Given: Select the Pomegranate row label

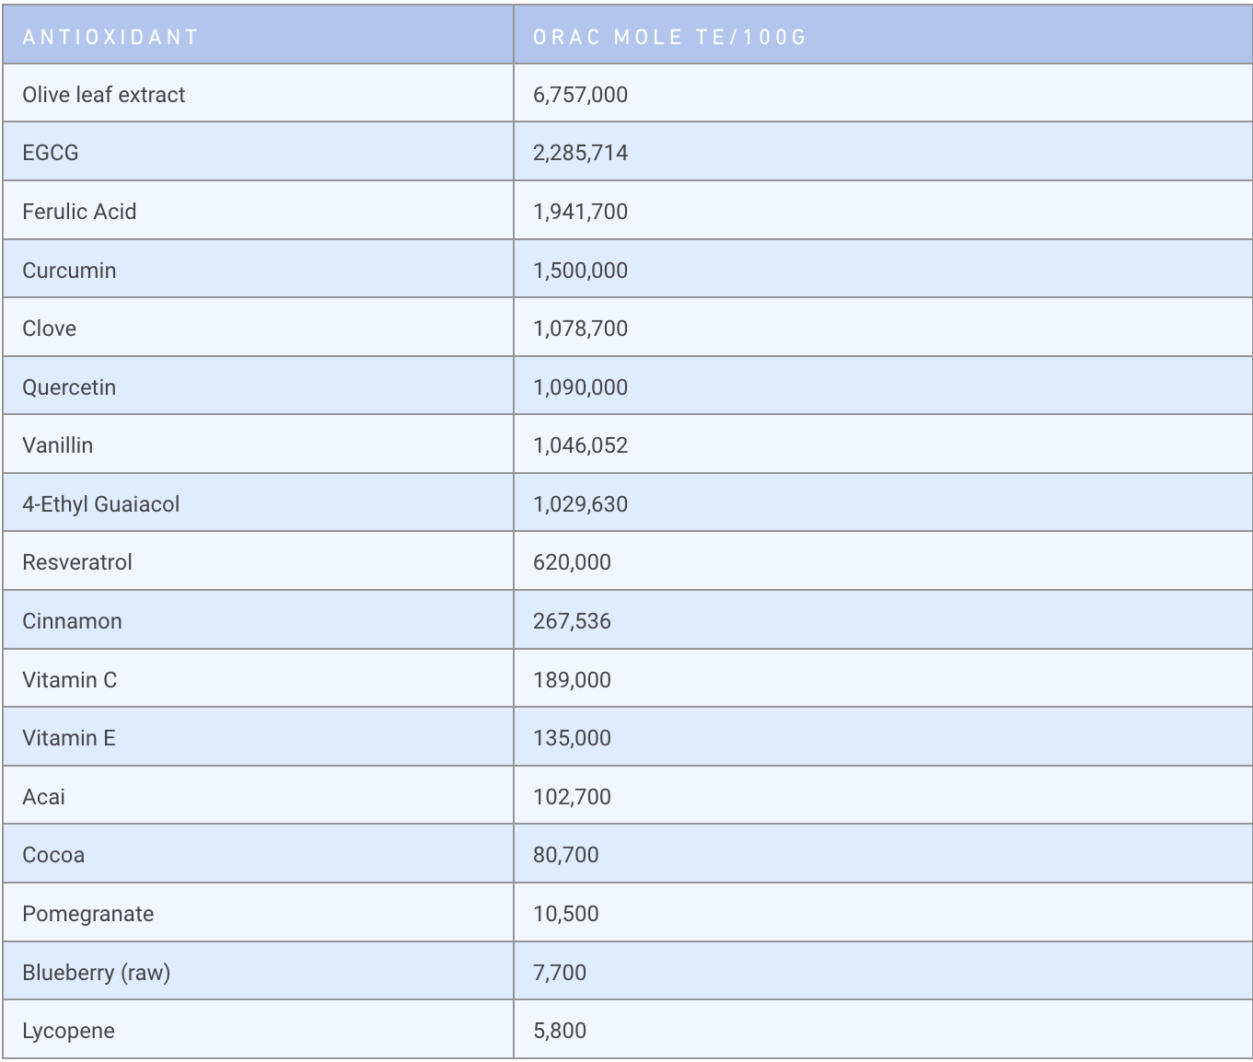Looking at the screenshot, I should (x=88, y=914).
